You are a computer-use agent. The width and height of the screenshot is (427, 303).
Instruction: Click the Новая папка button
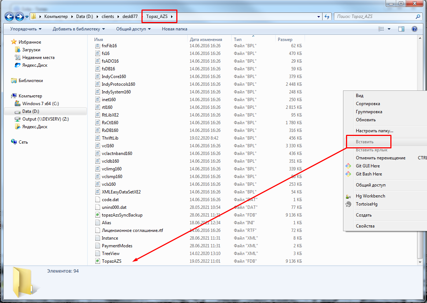(174, 29)
